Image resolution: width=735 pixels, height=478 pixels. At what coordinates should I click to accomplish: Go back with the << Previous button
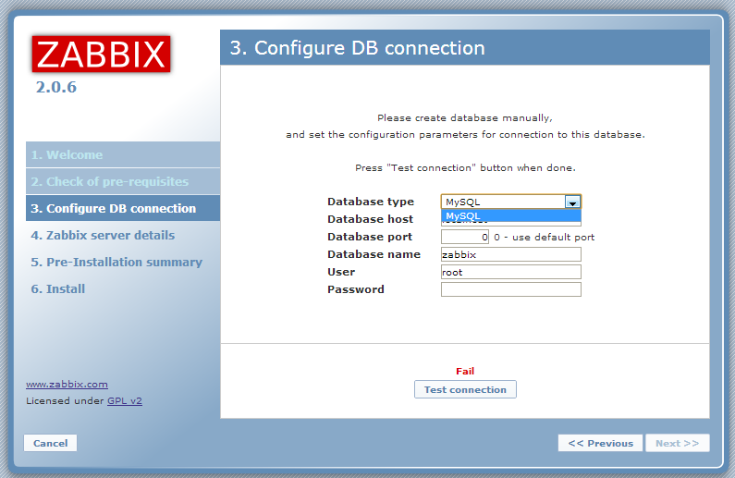pyautogui.click(x=600, y=443)
